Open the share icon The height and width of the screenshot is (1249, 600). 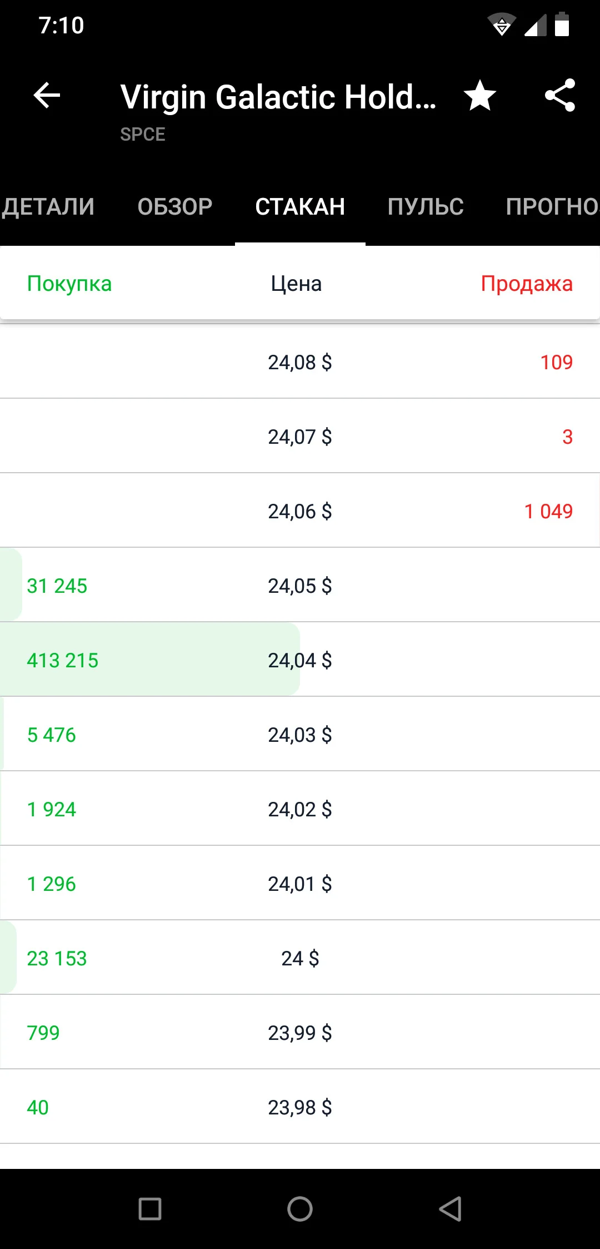(560, 96)
